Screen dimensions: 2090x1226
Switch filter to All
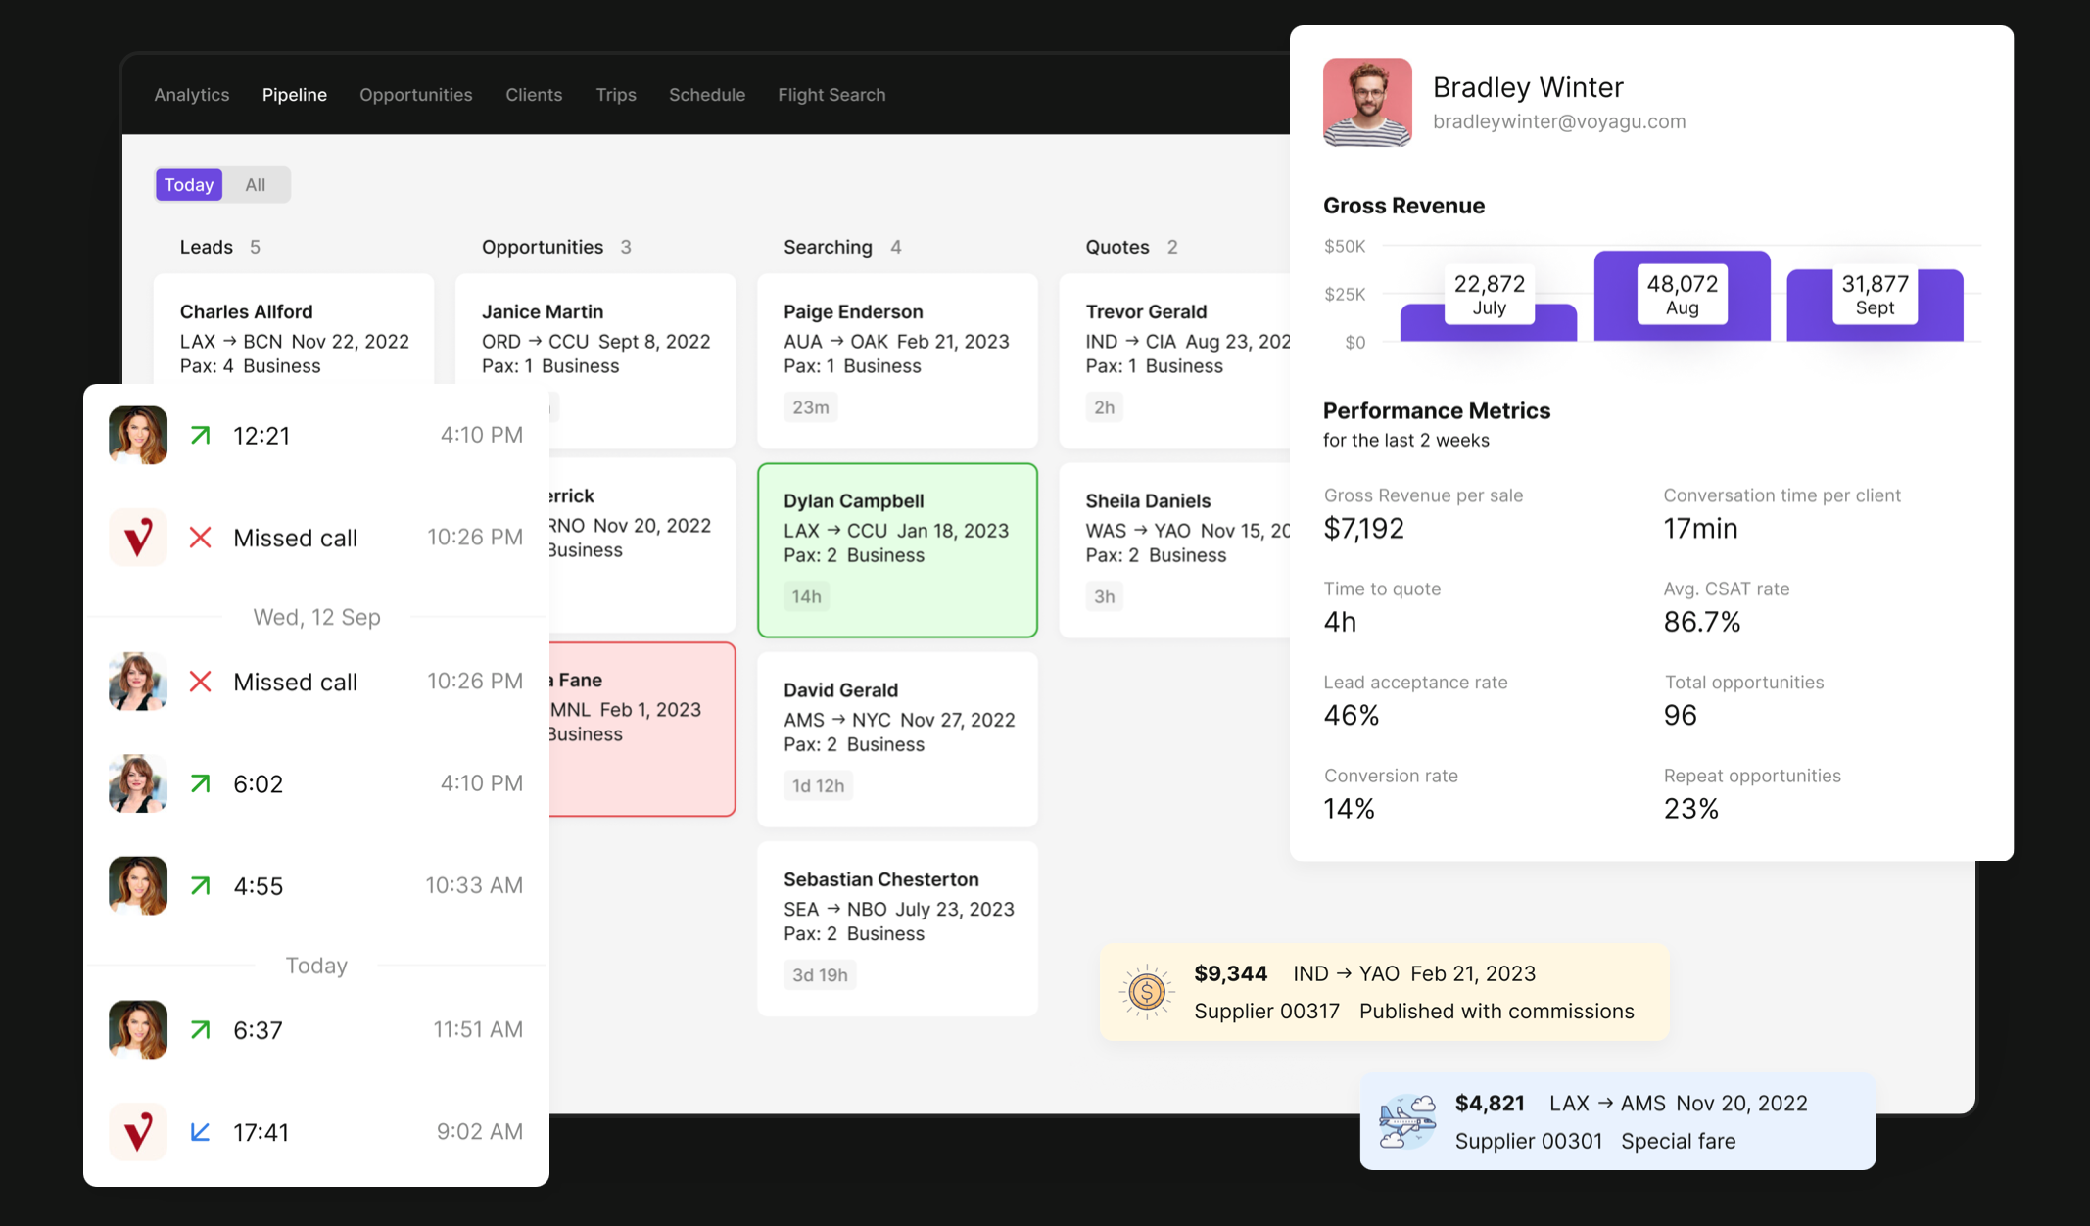pyautogui.click(x=256, y=185)
